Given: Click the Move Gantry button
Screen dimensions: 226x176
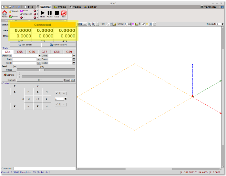Looking at the screenshot, I should click(x=58, y=45).
